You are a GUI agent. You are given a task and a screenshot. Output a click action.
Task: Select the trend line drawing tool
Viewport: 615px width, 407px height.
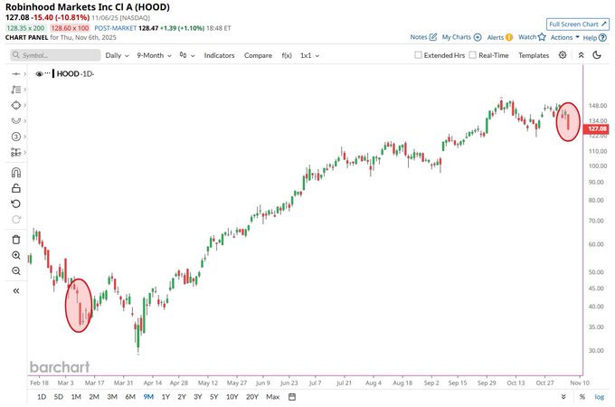click(15, 90)
